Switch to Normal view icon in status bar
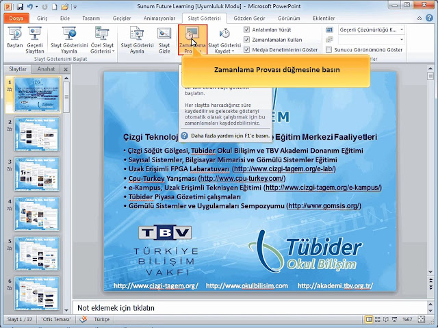The width and height of the screenshot is (438, 328). tap(369, 319)
